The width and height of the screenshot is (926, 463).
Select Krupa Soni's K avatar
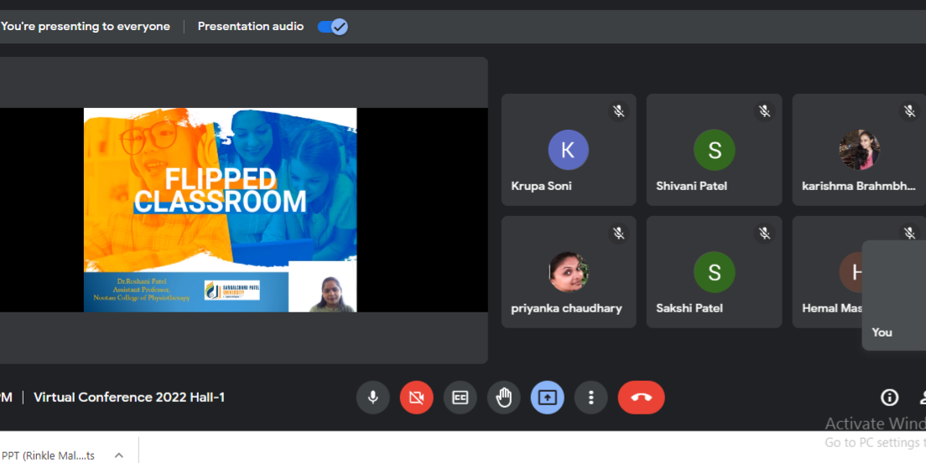(x=568, y=150)
